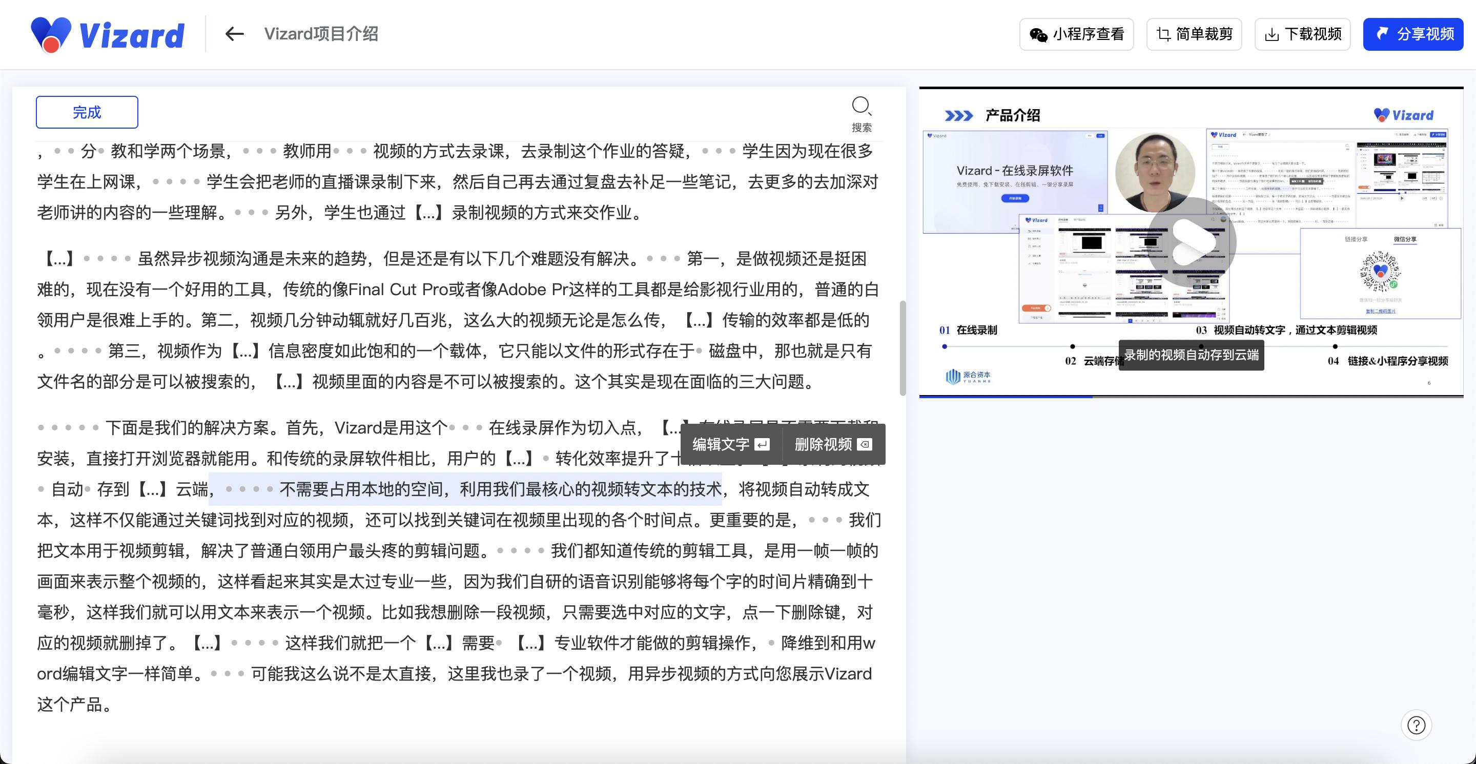The width and height of the screenshot is (1476, 764).
Task: Play the video with the center play button
Action: point(1191,242)
